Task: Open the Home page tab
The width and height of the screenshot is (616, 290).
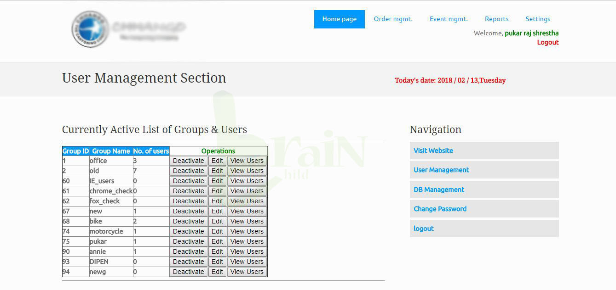Action: click(x=339, y=19)
